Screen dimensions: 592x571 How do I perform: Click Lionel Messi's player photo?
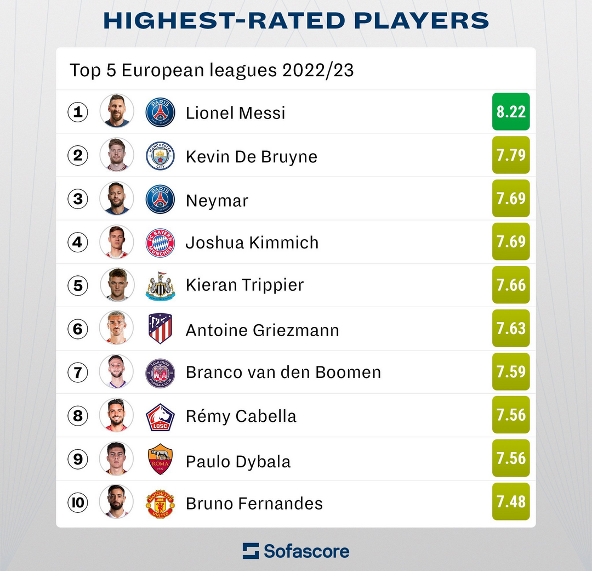tap(117, 111)
